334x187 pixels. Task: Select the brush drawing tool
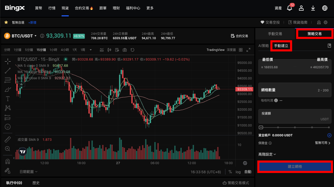tap(8, 89)
